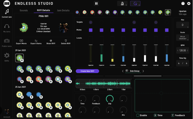Click the Endlesss Studio logo
This screenshot has height=119, width=193.
(x=7, y=3)
